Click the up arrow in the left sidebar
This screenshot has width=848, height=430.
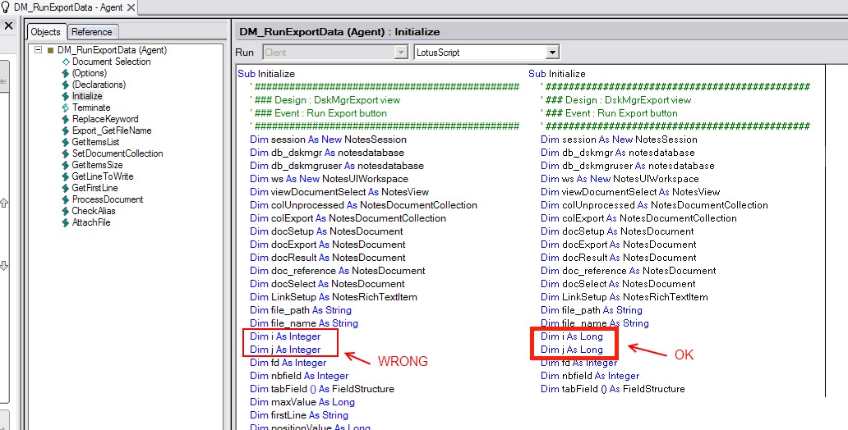coord(4,204)
